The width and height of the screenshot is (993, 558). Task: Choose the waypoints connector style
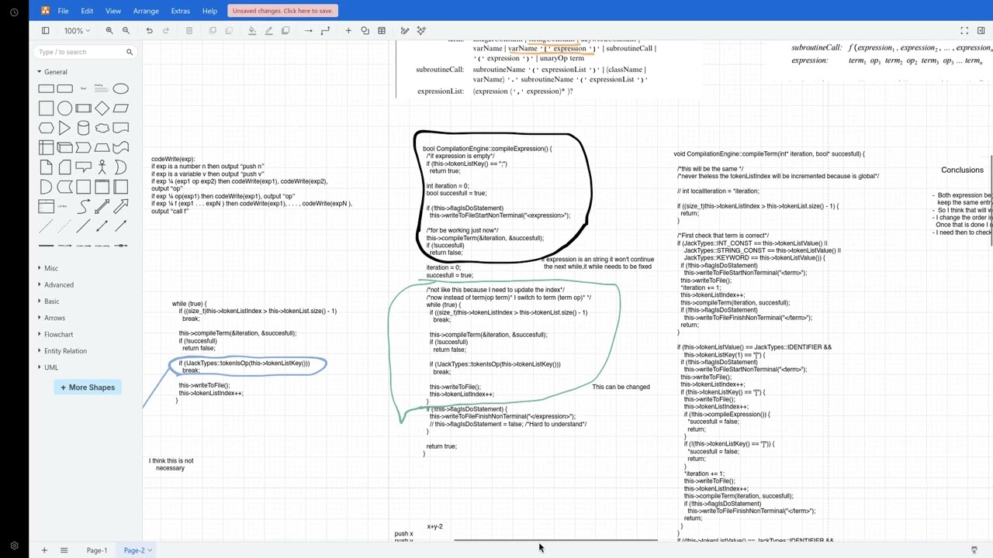[325, 30]
